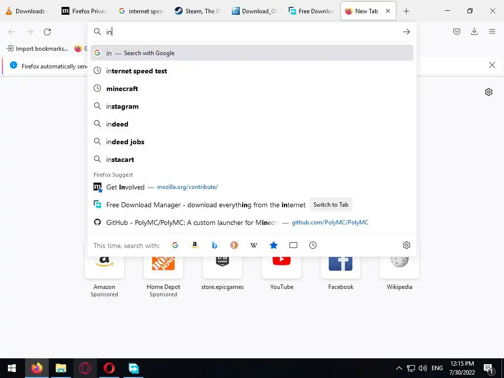The height and width of the screenshot is (378, 504).
Task: Click the Firefox taskbar icon
Action: (x=36, y=368)
